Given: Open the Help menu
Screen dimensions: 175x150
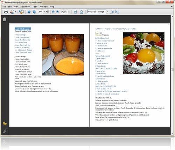Looking at the screenshot, I should (x=52, y=7).
